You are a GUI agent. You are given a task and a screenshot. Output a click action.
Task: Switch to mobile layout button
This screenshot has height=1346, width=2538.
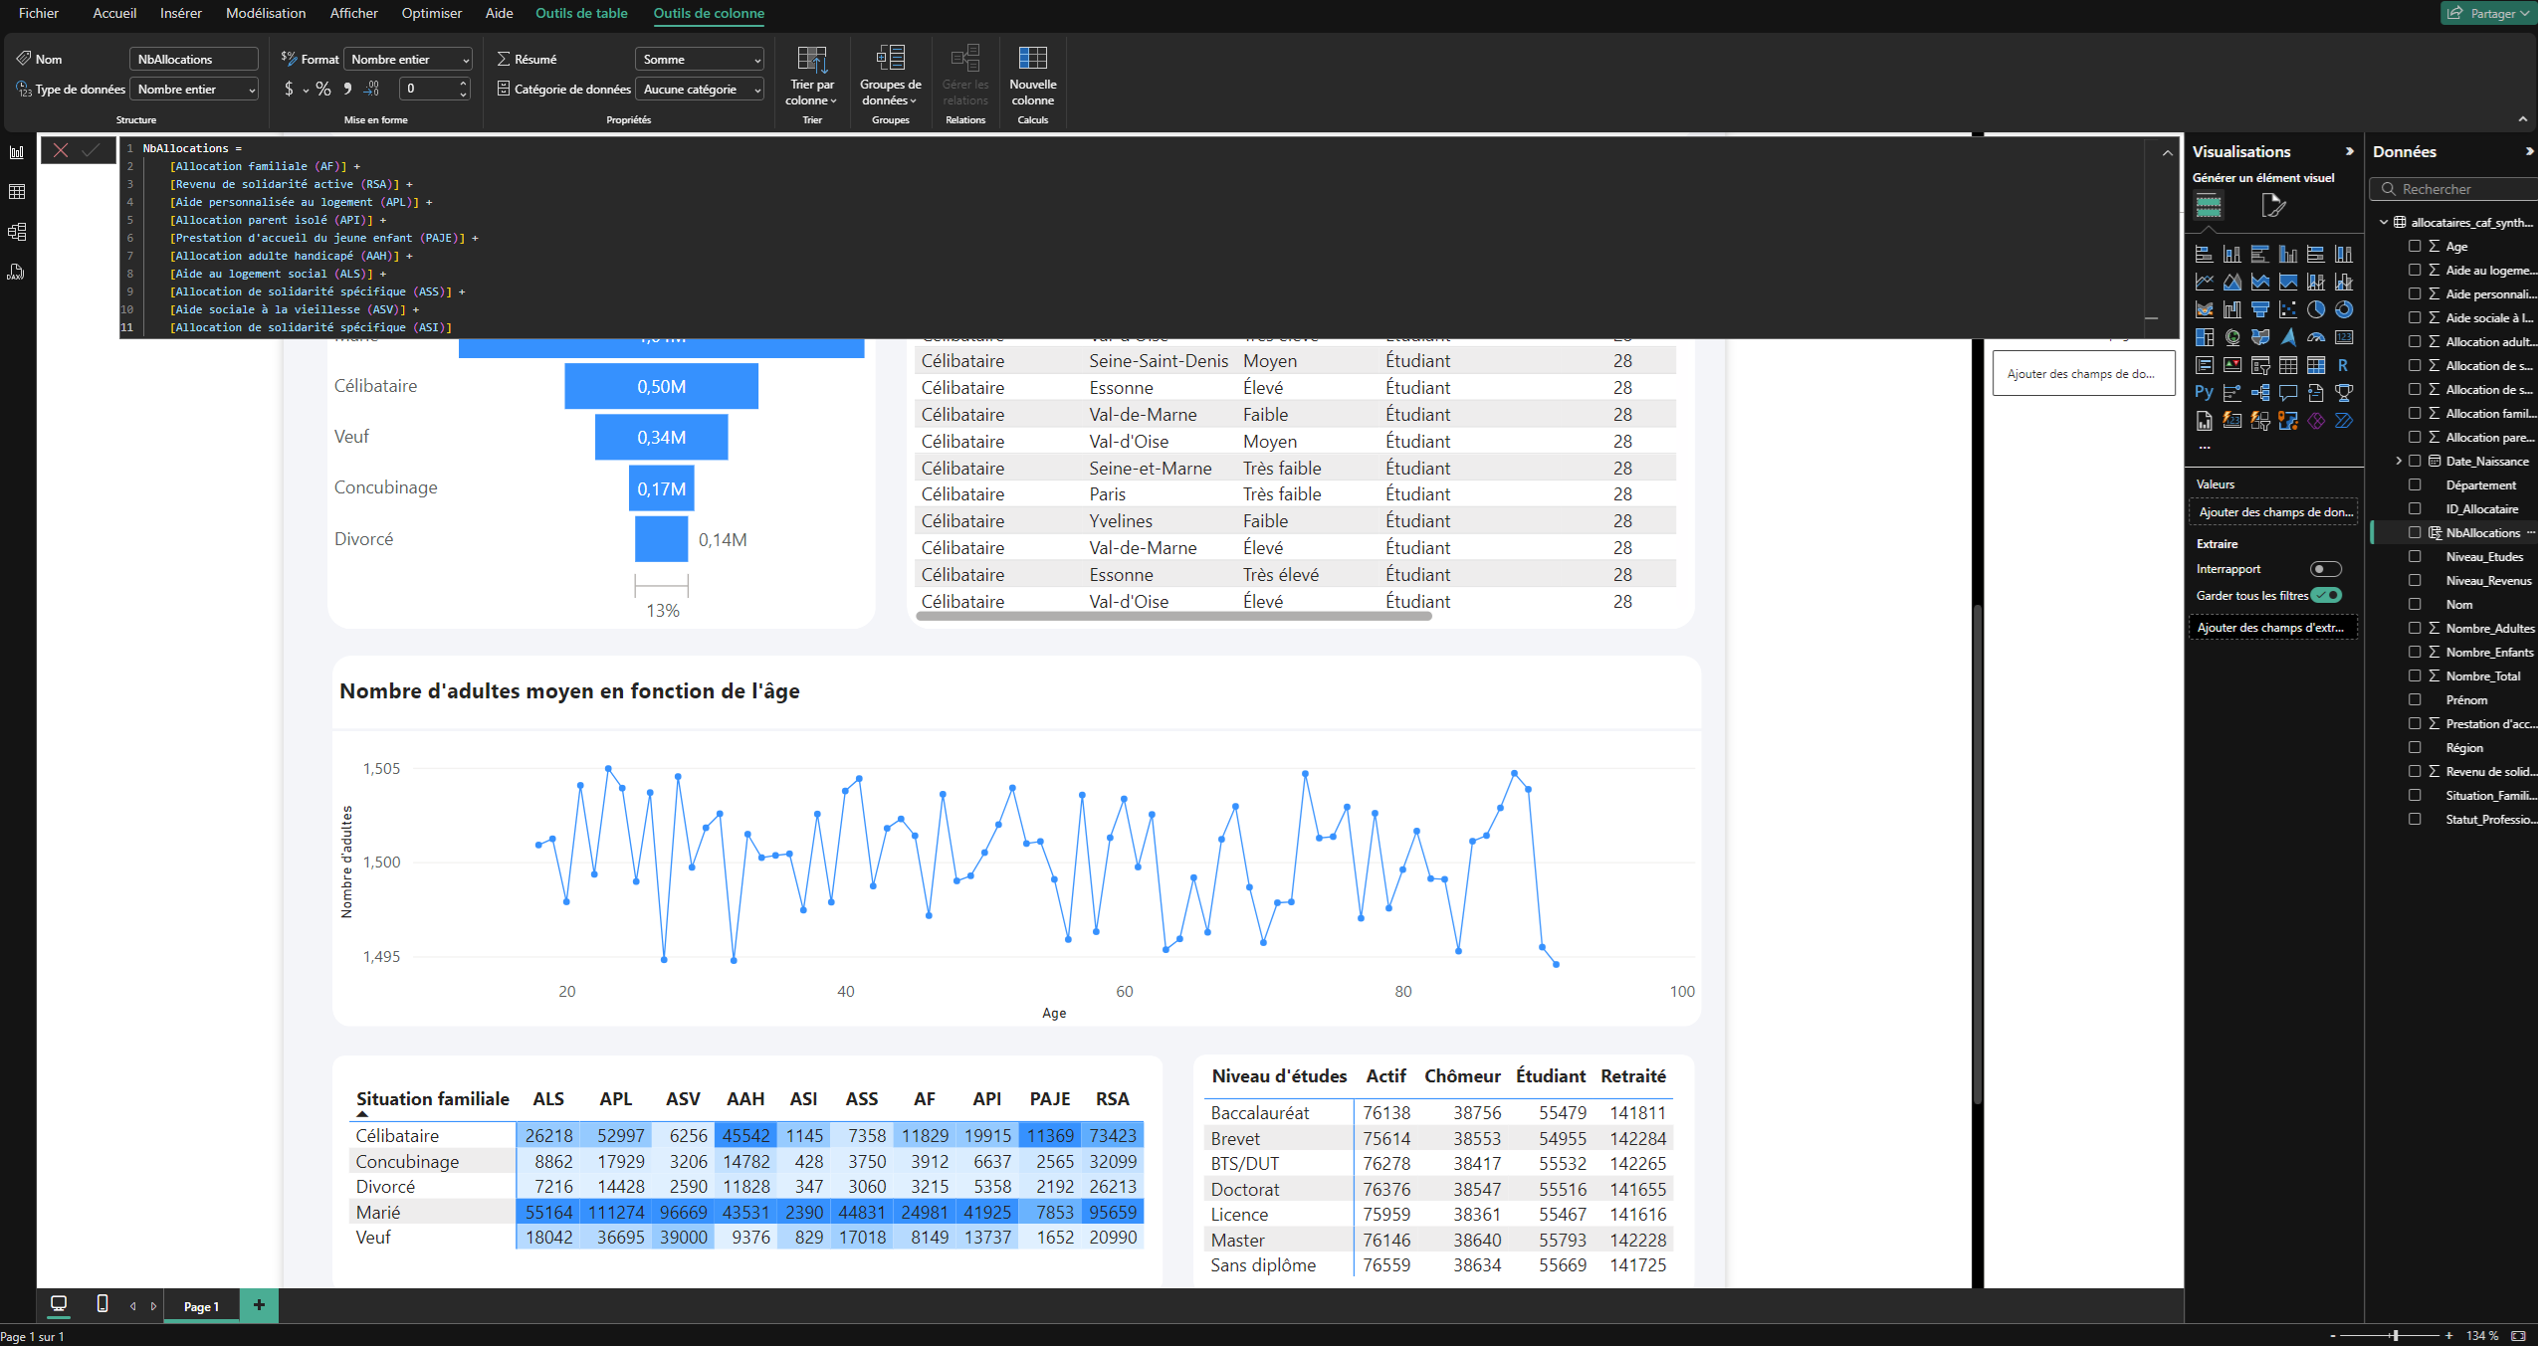coord(102,1303)
